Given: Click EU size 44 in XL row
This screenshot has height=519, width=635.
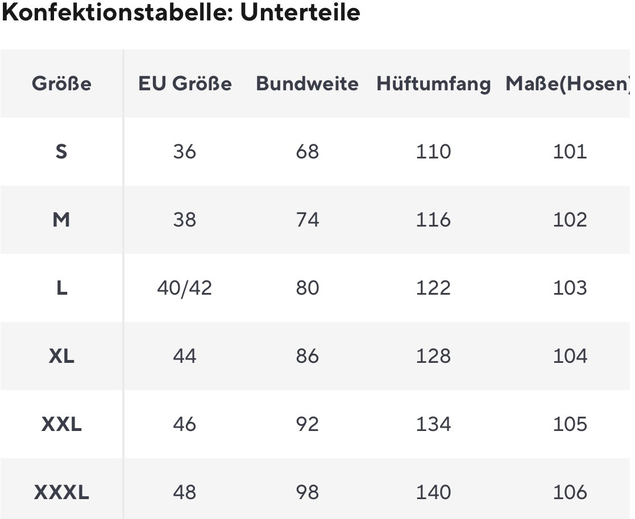Looking at the screenshot, I should pyautogui.click(x=184, y=356).
